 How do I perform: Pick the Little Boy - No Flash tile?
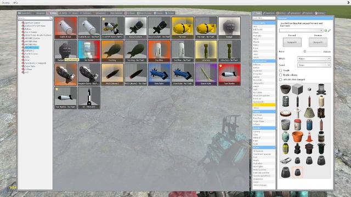pyautogui.click(x=229, y=51)
